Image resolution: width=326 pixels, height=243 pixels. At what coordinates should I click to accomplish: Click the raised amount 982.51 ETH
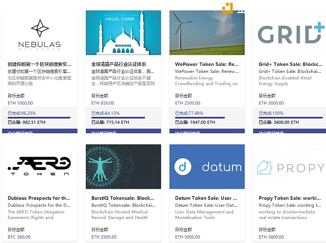(34, 122)
